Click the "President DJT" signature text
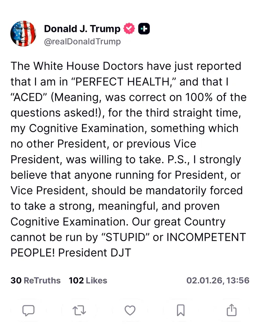260x331 pixels. 95,253
